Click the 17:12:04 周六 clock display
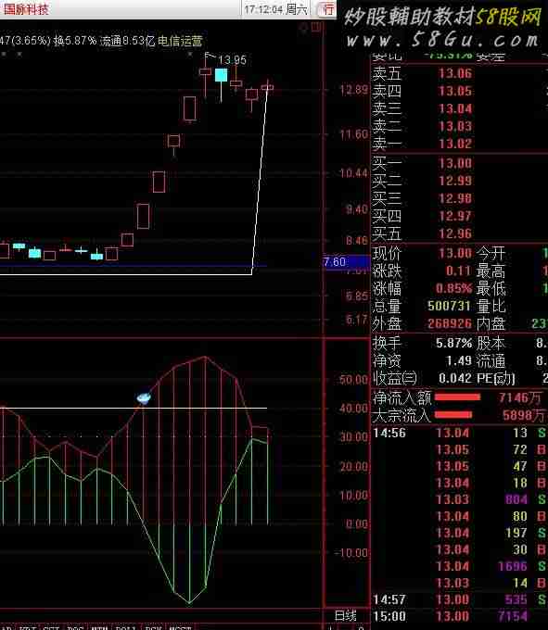Viewport: 548px width, 630px height. 275,9
